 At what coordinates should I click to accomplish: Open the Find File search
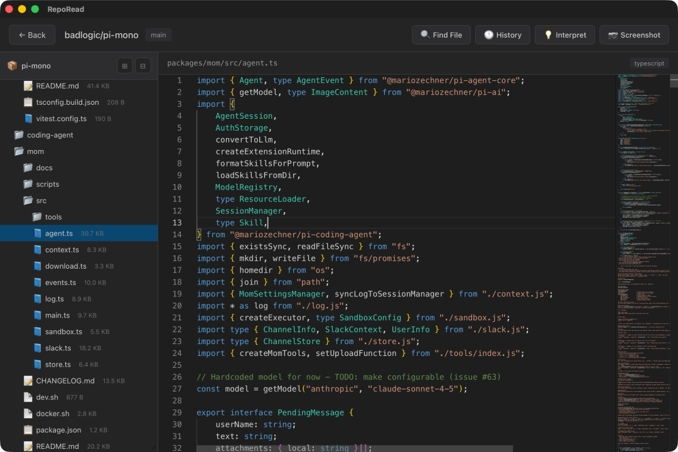(441, 35)
